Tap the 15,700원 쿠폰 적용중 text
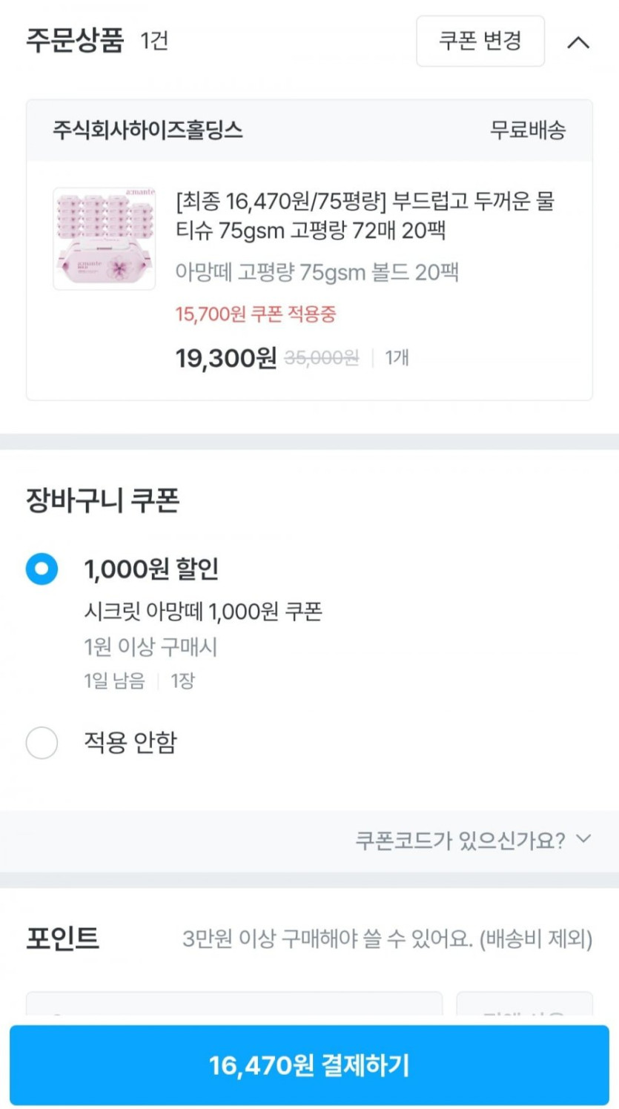Image resolution: width=619 pixels, height=1109 pixels. coord(256,314)
